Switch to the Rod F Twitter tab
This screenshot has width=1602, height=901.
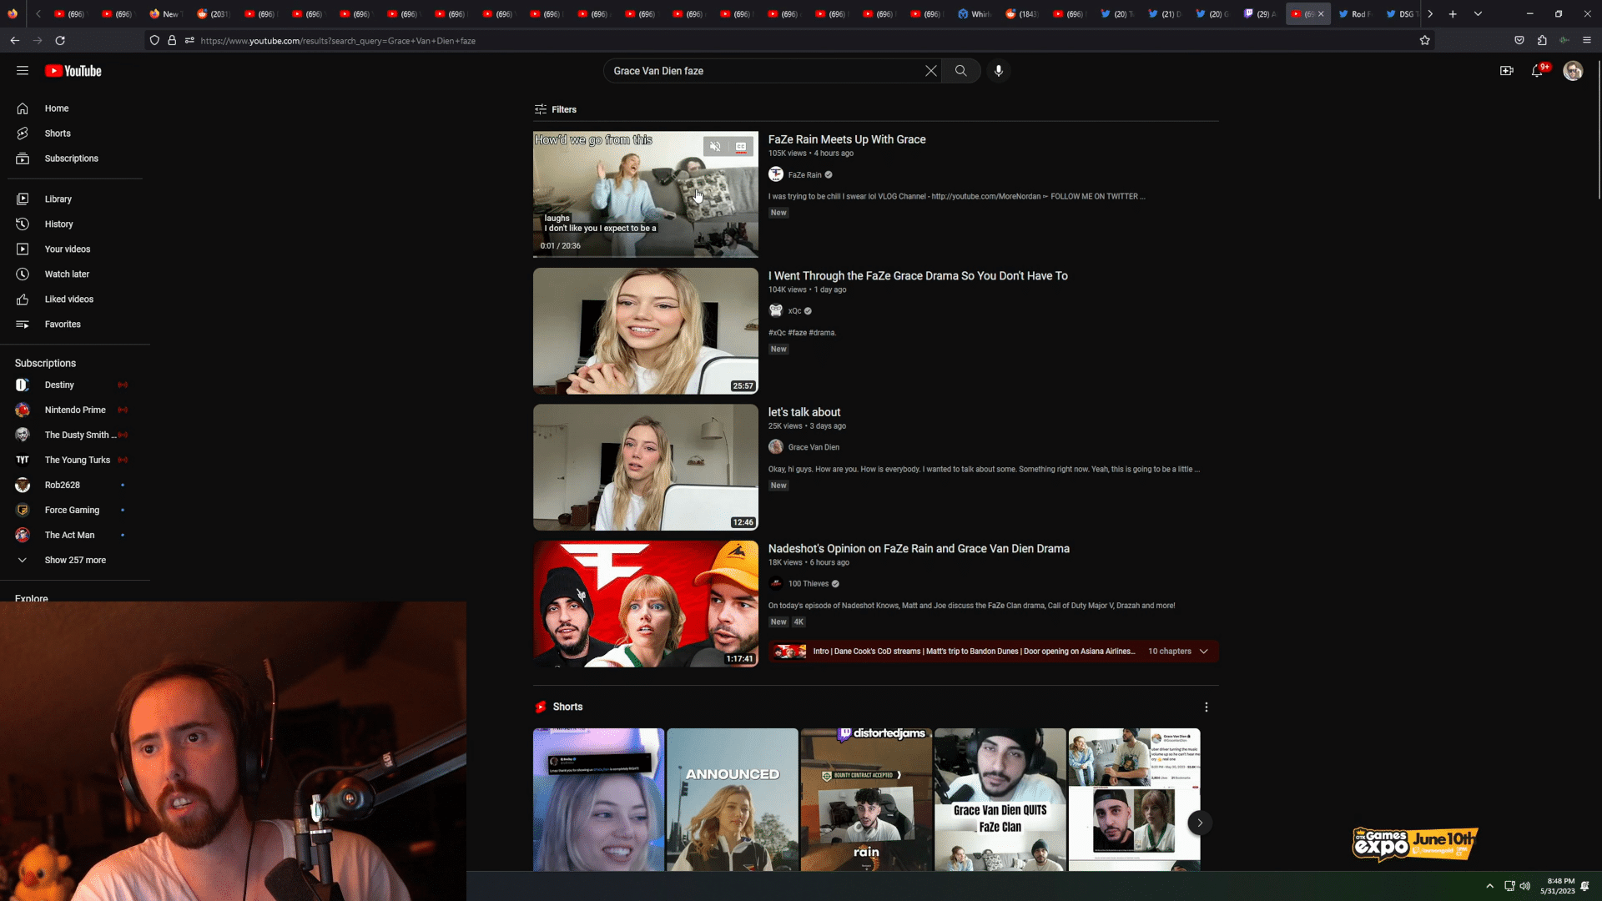1356,14
